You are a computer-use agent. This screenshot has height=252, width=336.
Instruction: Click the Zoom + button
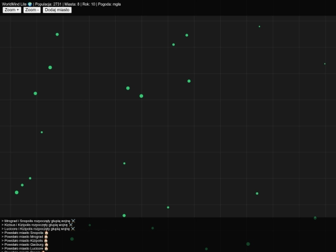coord(12,10)
